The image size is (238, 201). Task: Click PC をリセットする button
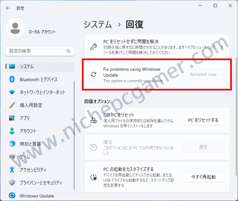click(203, 120)
